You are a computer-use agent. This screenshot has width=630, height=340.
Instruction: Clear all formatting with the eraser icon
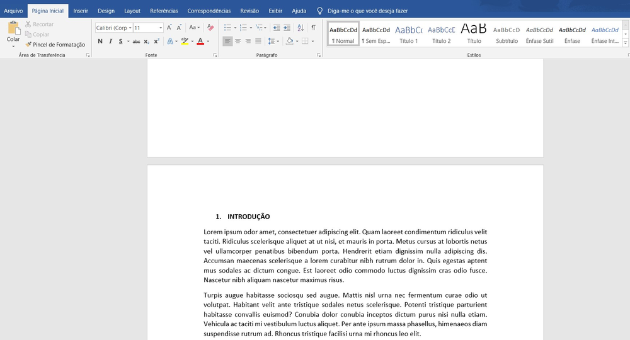210,27
